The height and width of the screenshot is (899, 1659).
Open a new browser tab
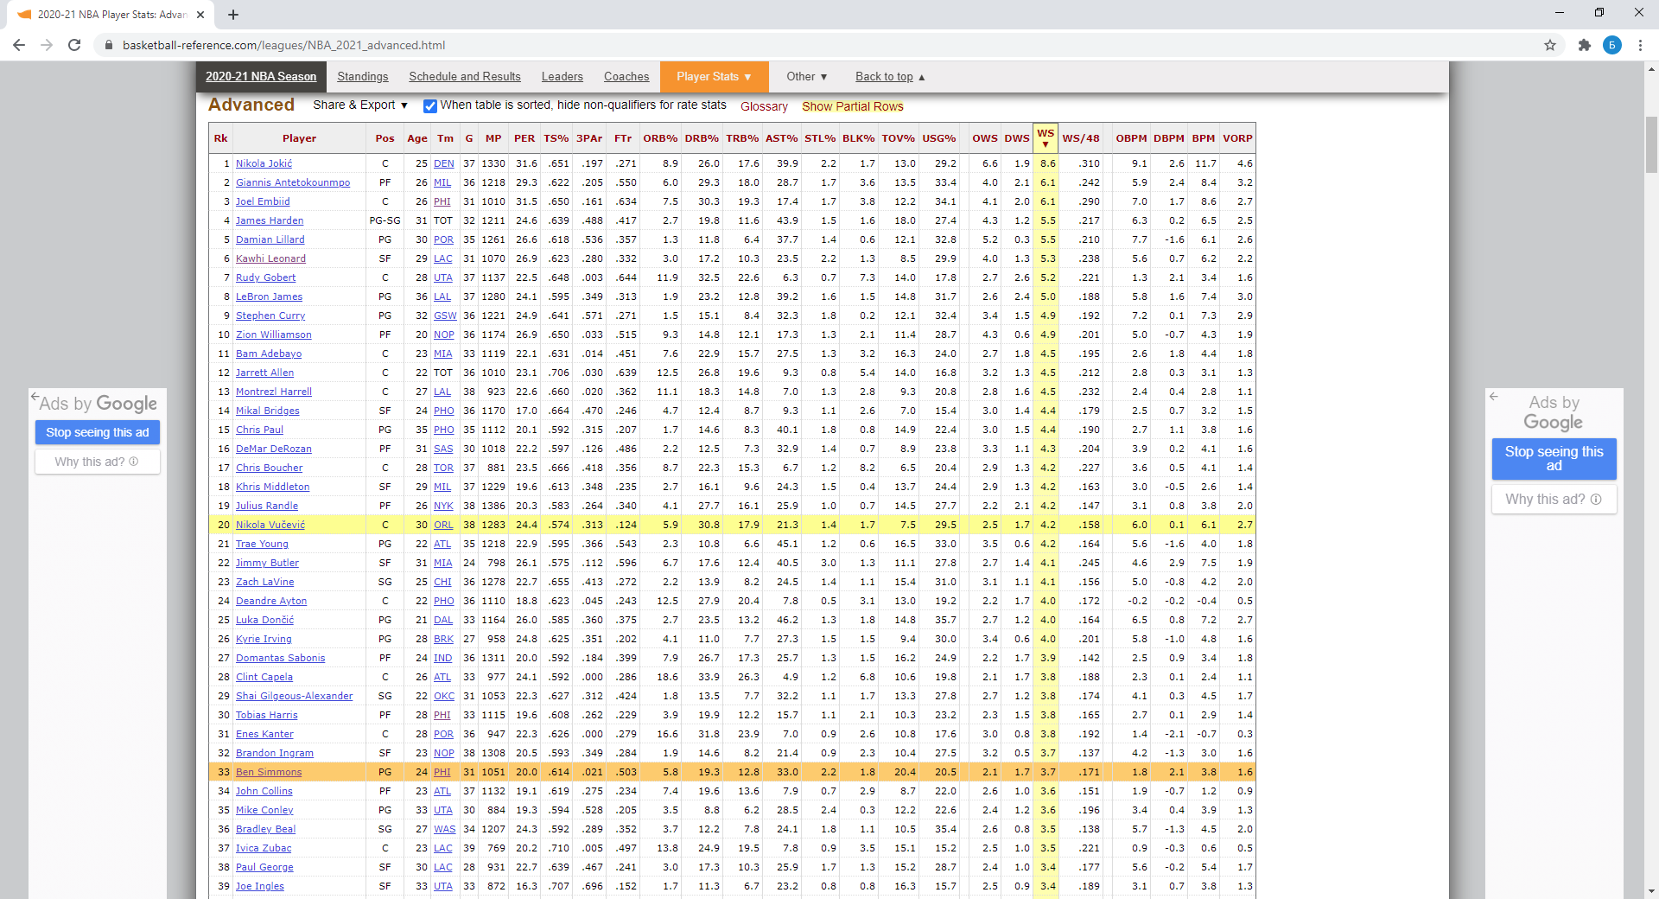point(233,15)
